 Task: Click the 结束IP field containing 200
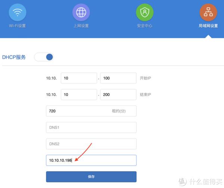(x=118, y=95)
